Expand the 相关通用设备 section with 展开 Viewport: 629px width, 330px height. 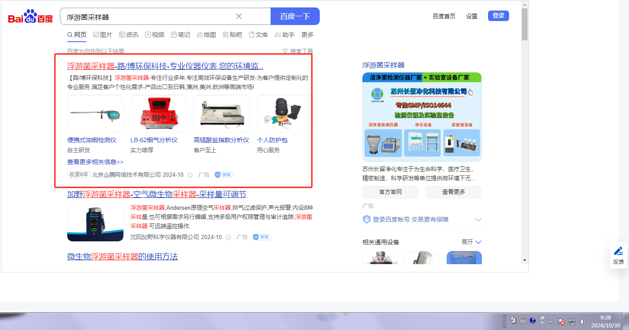point(471,242)
